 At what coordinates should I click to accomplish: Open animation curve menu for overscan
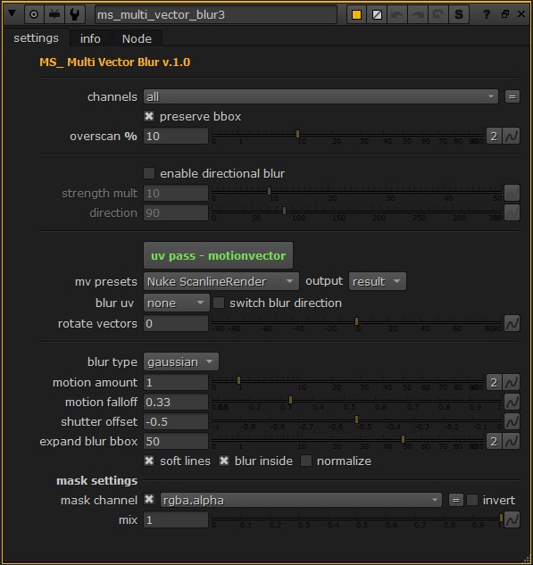coord(512,137)
